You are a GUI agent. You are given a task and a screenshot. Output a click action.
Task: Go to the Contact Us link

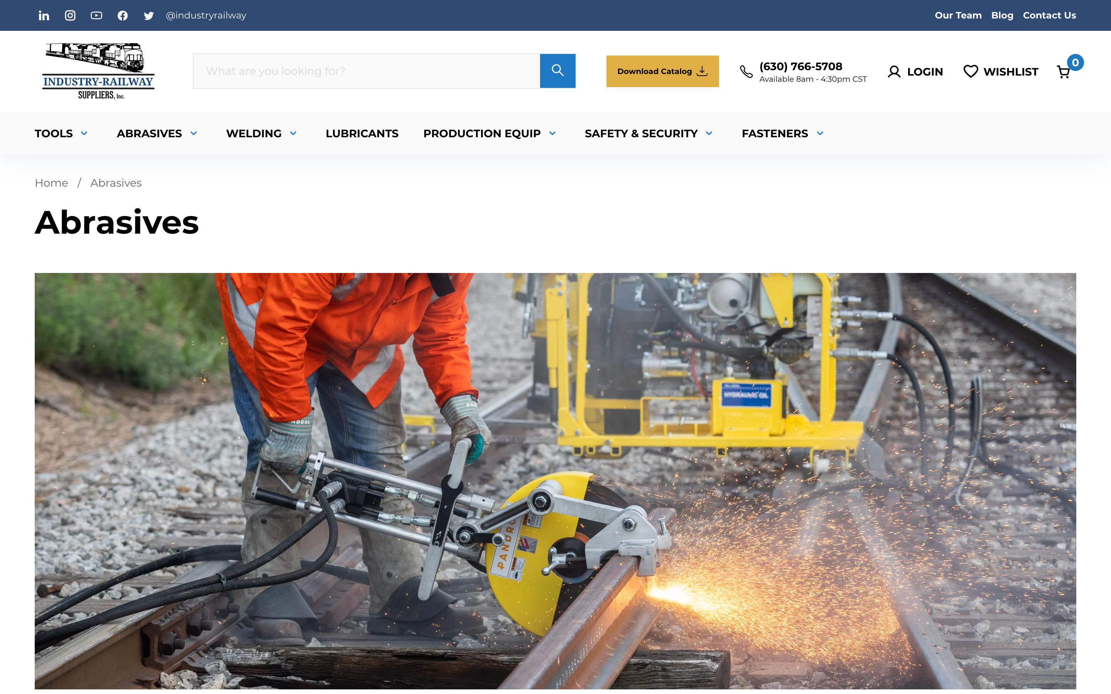pos(1049,15)
